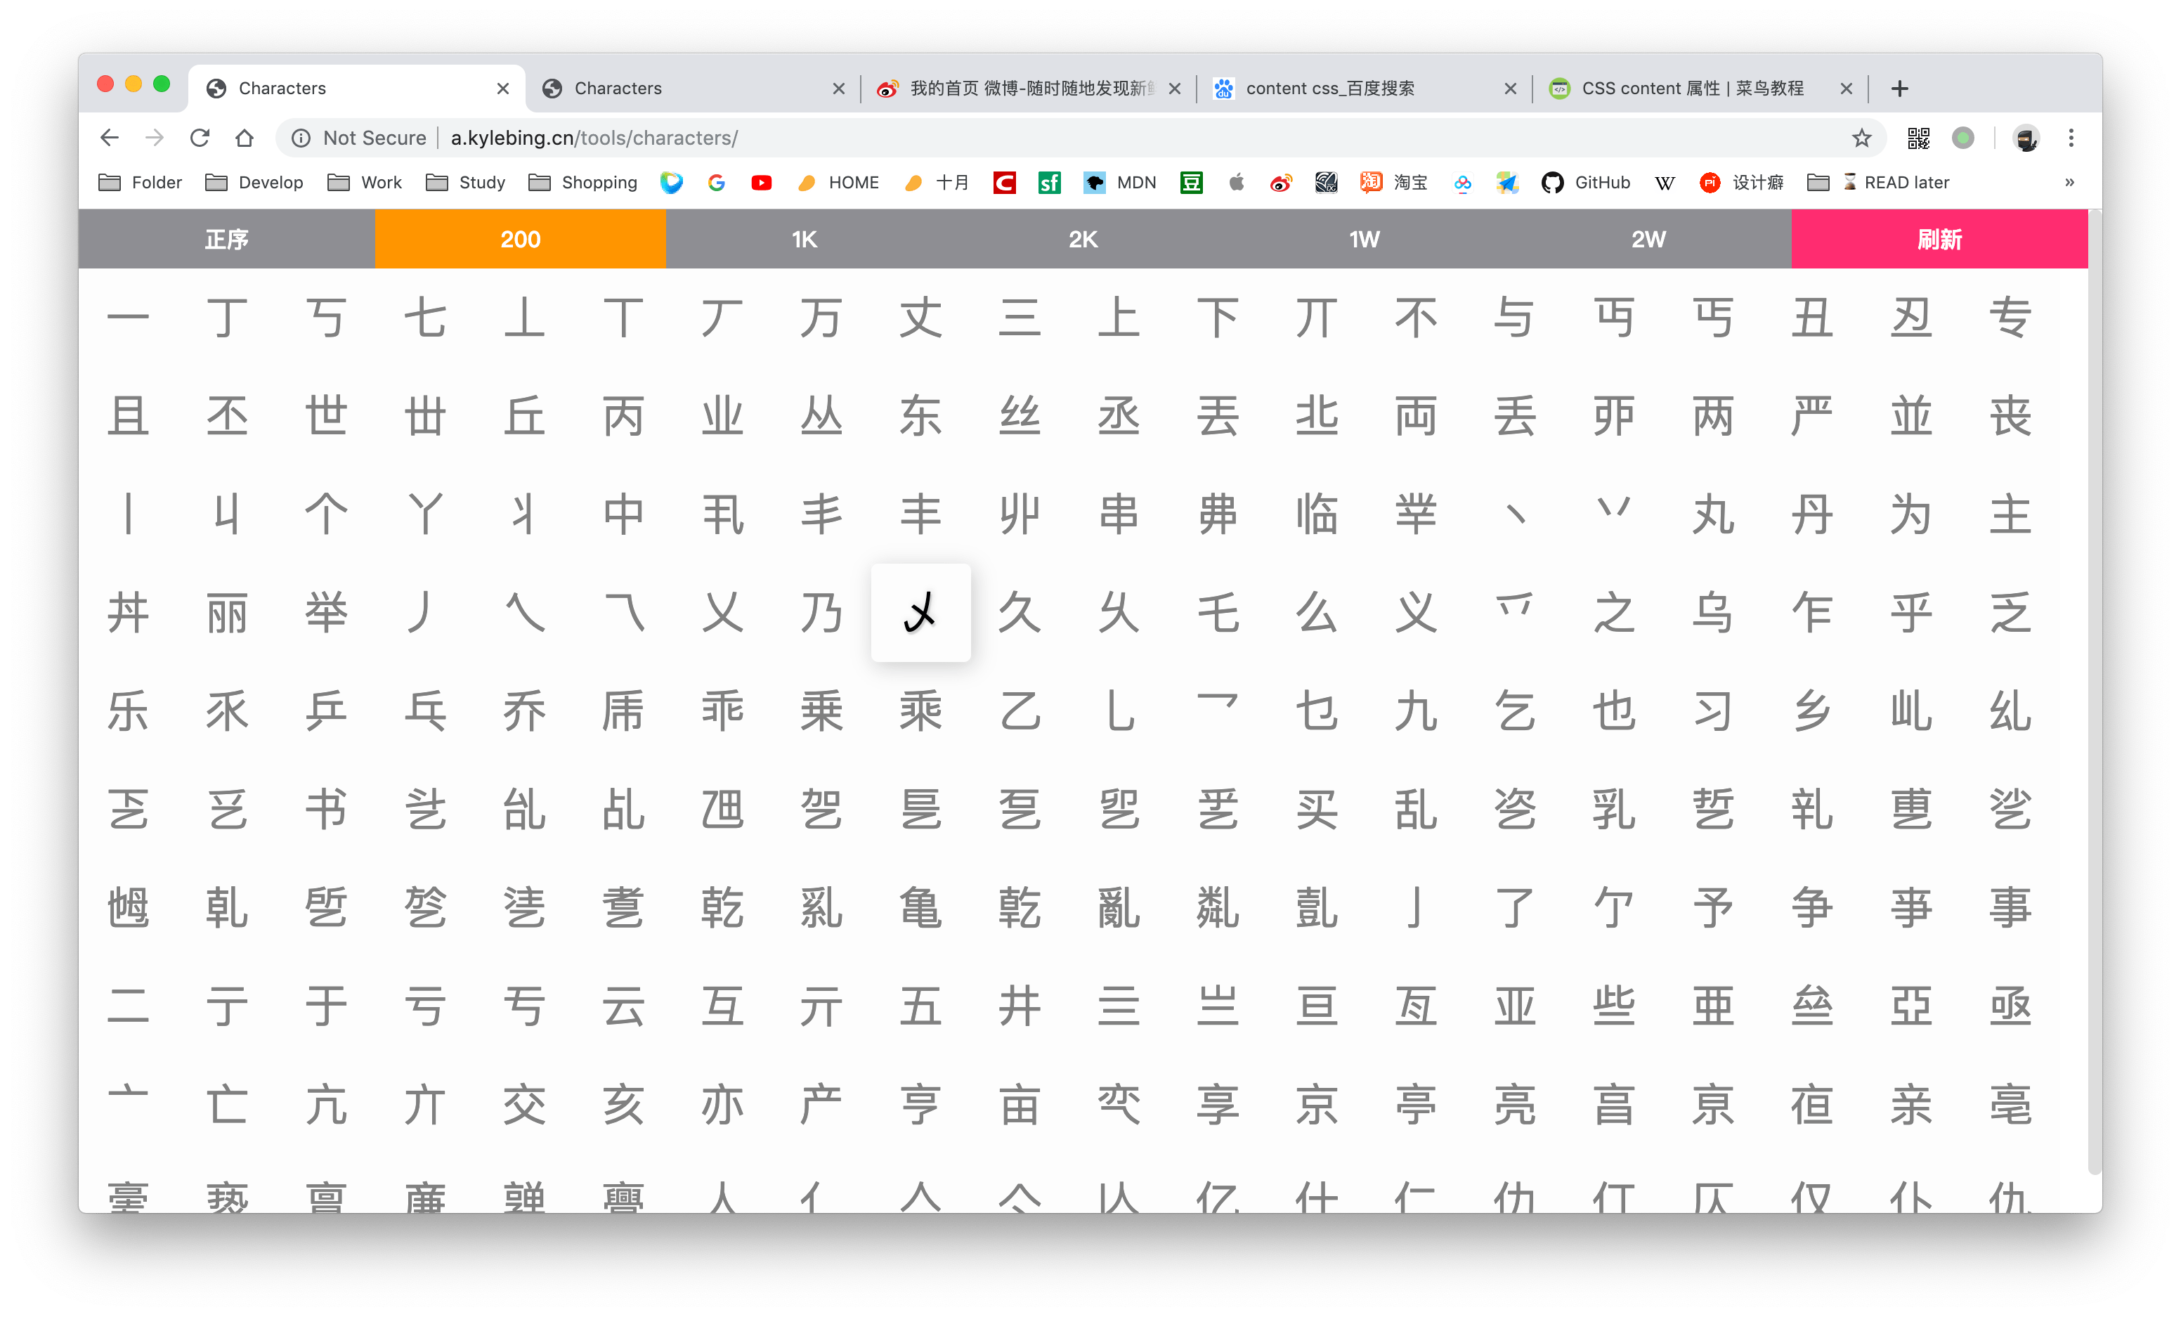
Task: Open the Shopping bookmarks folder
Action: pos(582,182)
